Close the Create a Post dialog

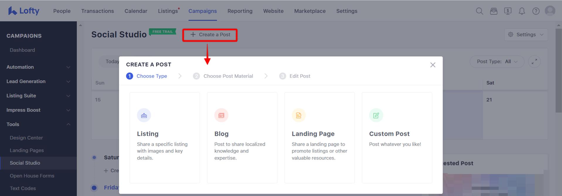433,65
